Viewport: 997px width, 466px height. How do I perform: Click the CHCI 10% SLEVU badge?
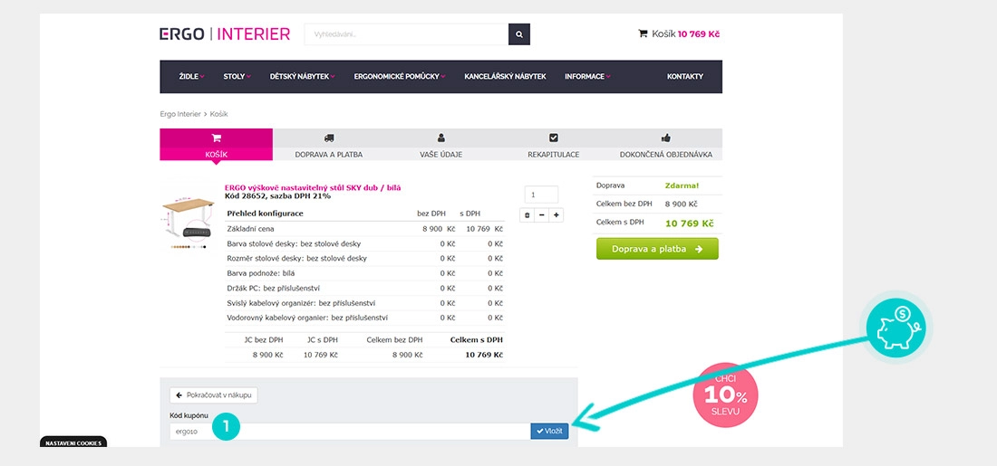tap(725, 395)
